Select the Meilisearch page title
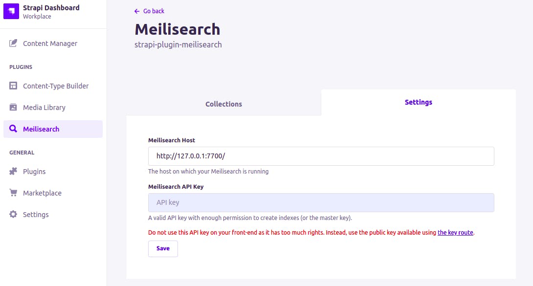This screenshot has height=286, width=533. [x=177, y=29]
